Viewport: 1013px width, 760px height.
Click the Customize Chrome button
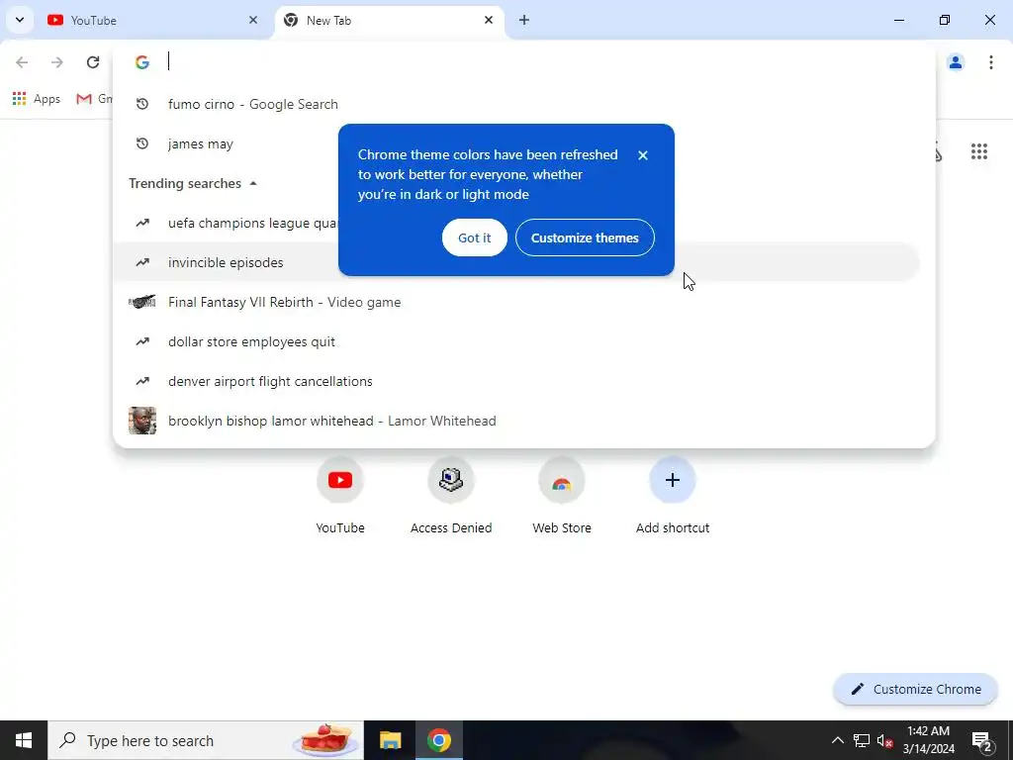(x=915, y=689)
